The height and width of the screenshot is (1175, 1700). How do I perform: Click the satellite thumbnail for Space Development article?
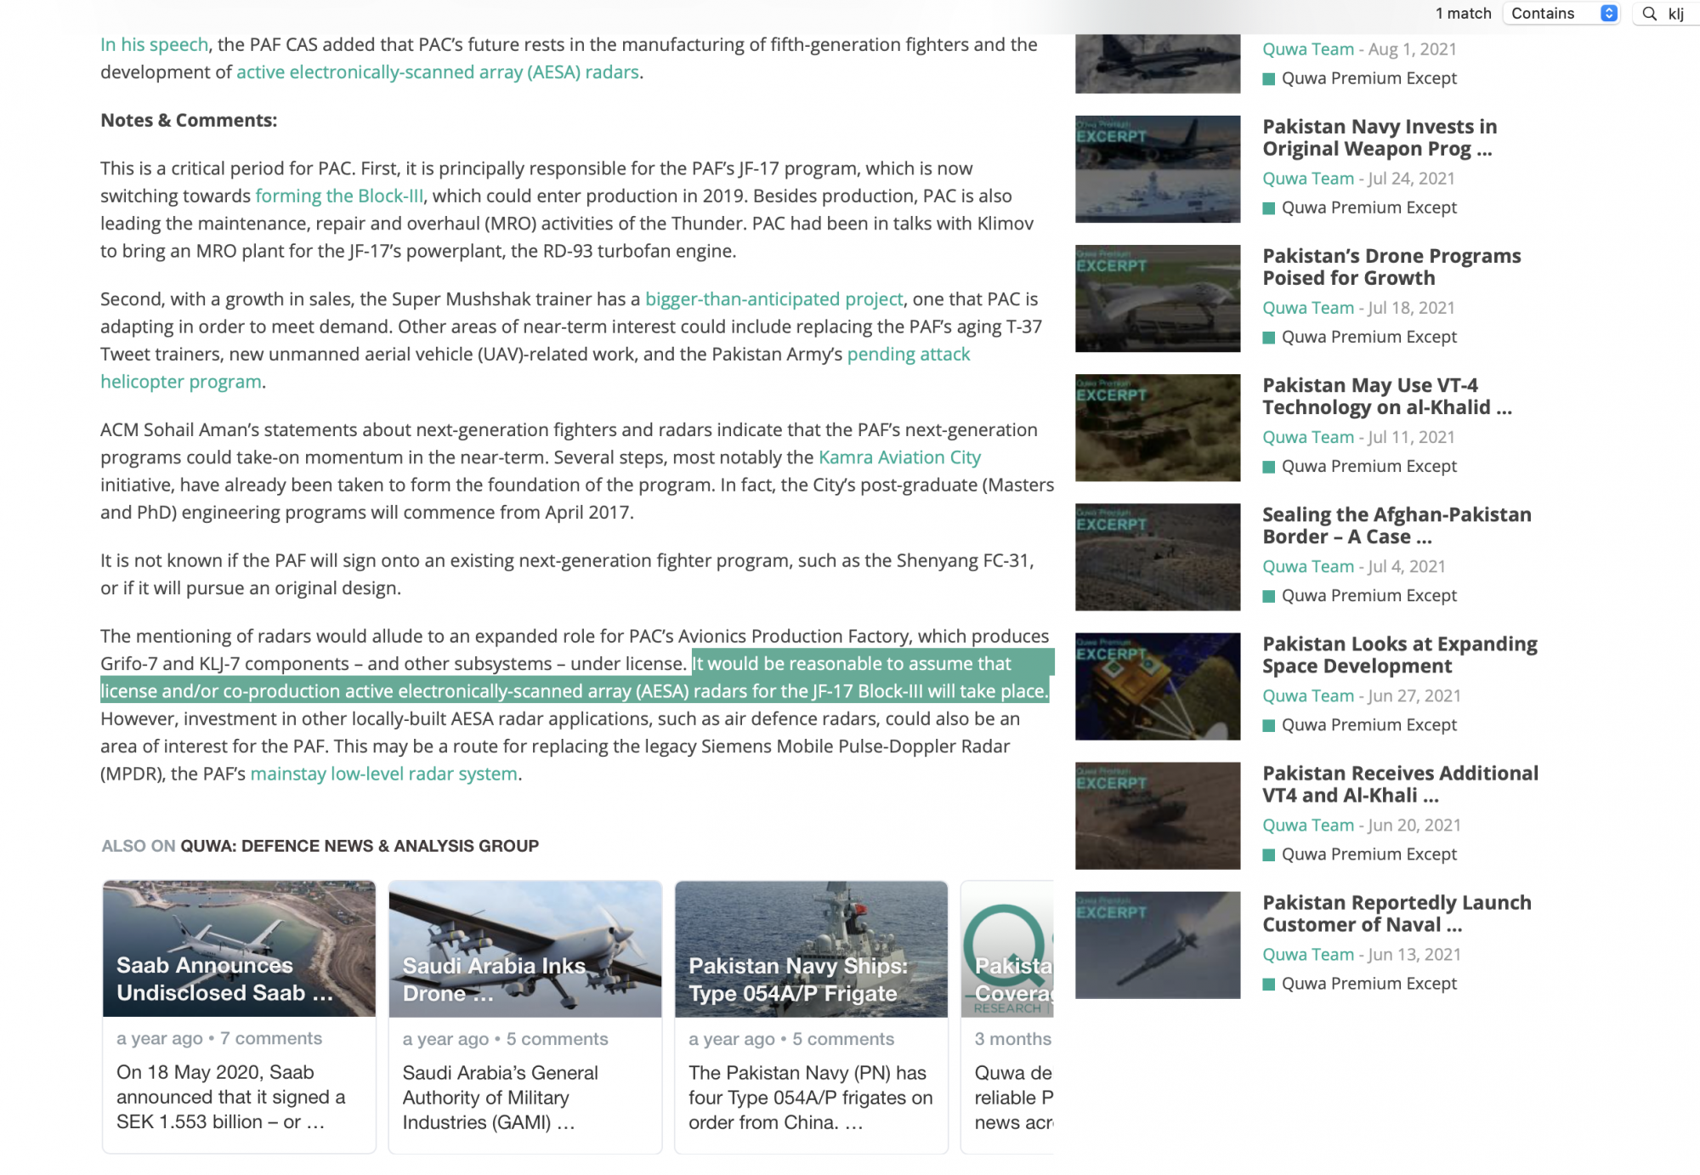click(1158, 686)
